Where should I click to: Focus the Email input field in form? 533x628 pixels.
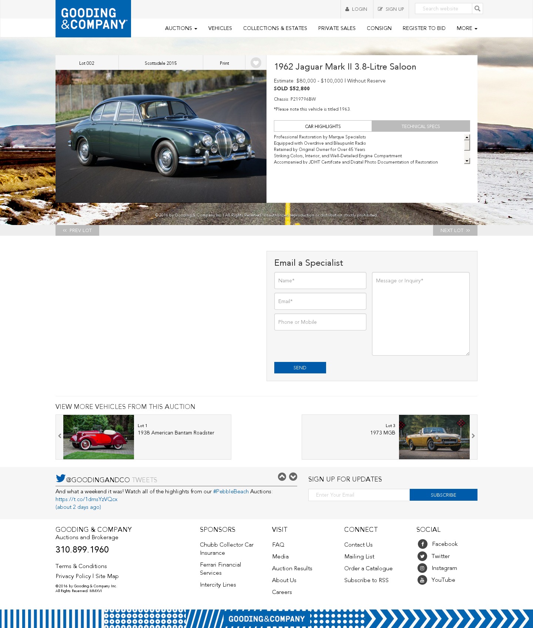(x=320, y=301)
